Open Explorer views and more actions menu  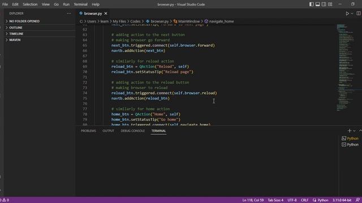pos(69,14)
